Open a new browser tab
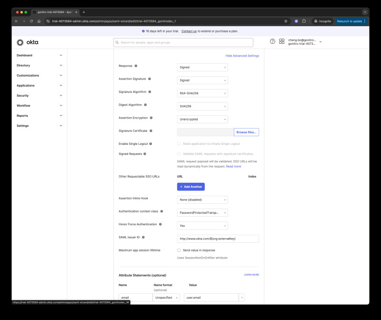 (x=84, y=12)
